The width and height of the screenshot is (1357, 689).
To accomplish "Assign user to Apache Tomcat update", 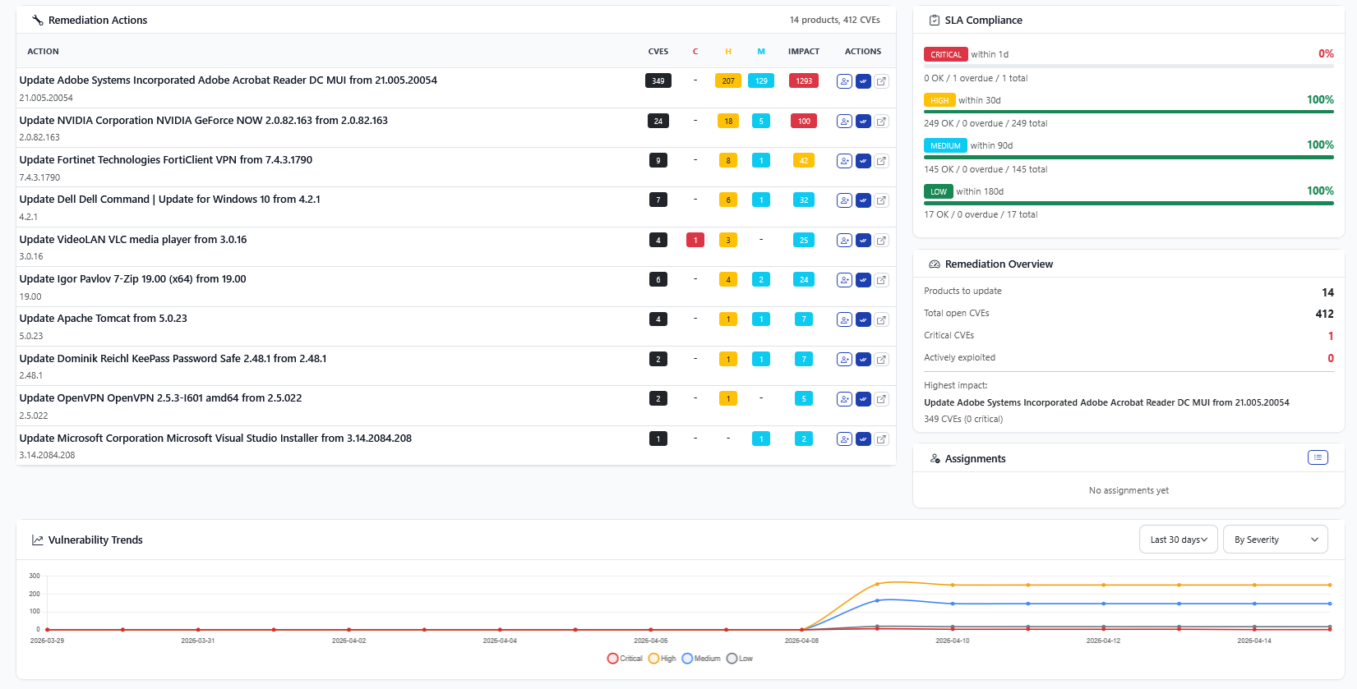I will click(x=844, y=319).
